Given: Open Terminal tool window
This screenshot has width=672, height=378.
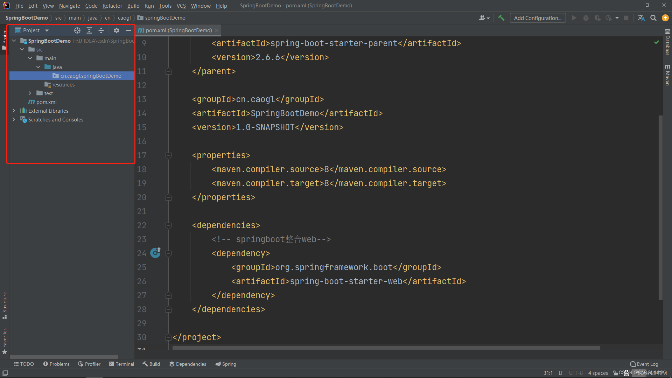Looking at the screenshot, I should 121,364.
